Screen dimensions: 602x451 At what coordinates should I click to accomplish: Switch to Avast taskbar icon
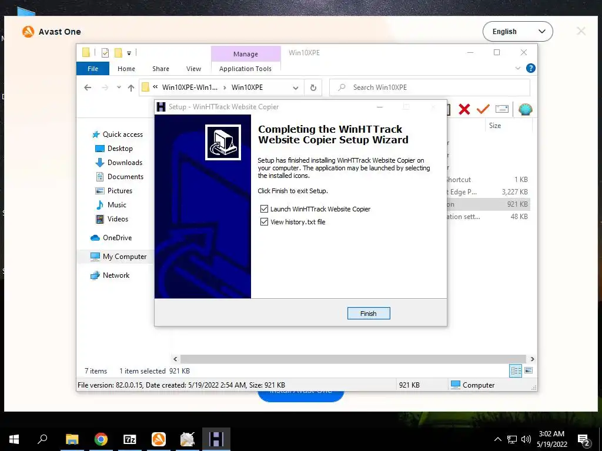click(x=159, y=439)
